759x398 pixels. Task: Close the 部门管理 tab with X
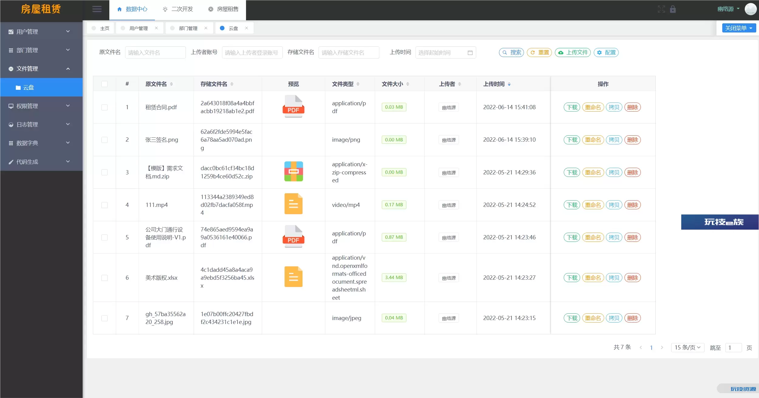pyautogui.click(x=206, y=28)
